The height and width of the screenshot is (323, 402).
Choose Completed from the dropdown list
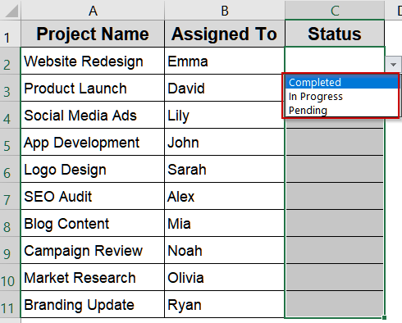(x=342, y=82)
